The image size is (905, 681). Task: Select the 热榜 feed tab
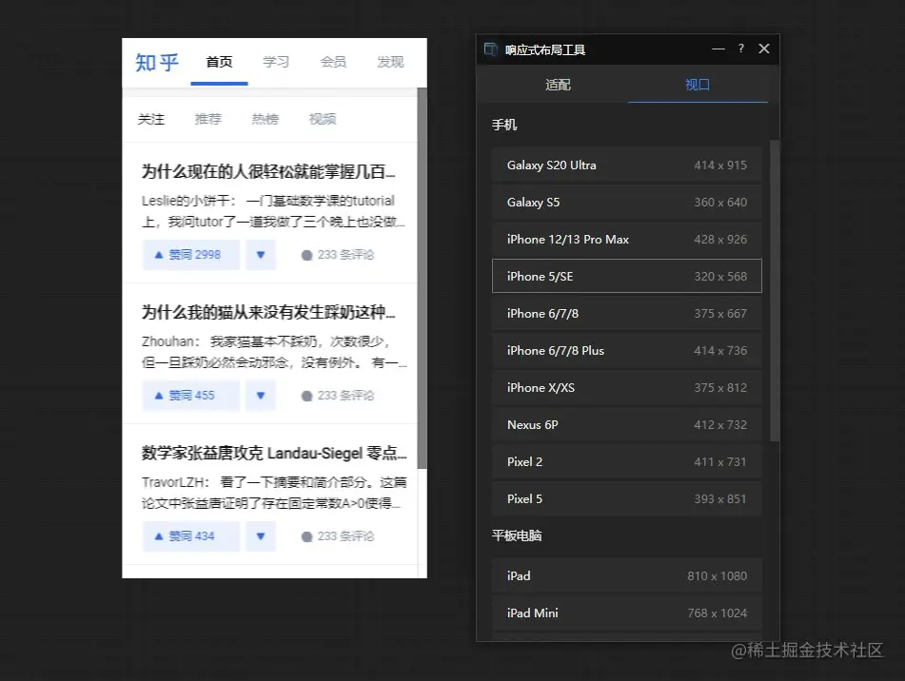tap(266, 119)
